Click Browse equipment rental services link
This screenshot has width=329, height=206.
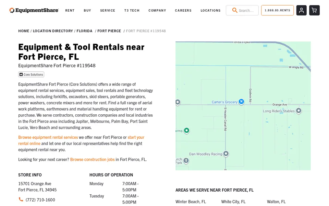(x=48, y=137)
